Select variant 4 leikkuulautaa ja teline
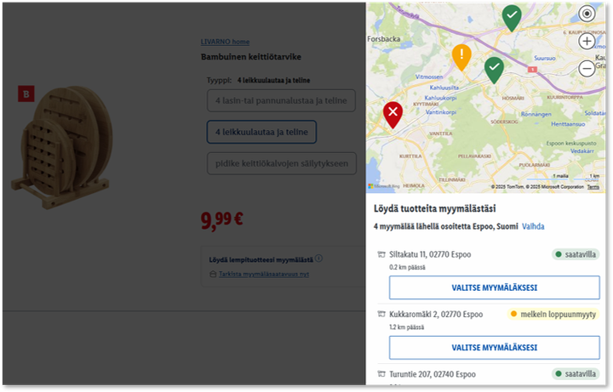 point(261,132)
